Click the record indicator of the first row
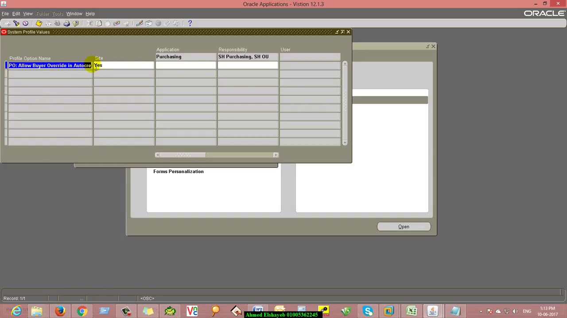 click(6, 65)
